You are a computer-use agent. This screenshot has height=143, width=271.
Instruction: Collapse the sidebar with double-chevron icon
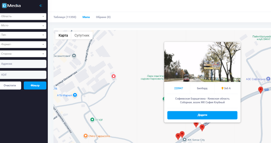pyautogui.click(x=41, y=6)
